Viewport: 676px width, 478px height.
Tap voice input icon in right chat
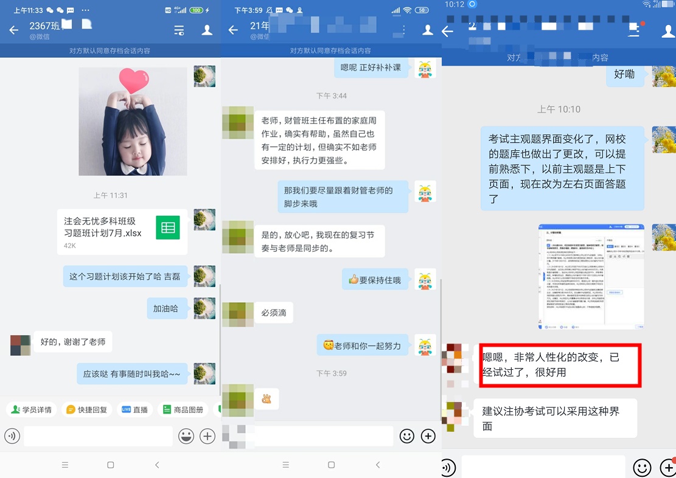pos(448,468)
